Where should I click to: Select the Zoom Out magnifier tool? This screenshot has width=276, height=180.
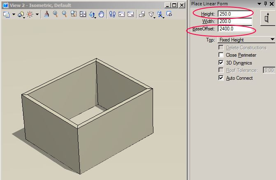pos(65,14)
